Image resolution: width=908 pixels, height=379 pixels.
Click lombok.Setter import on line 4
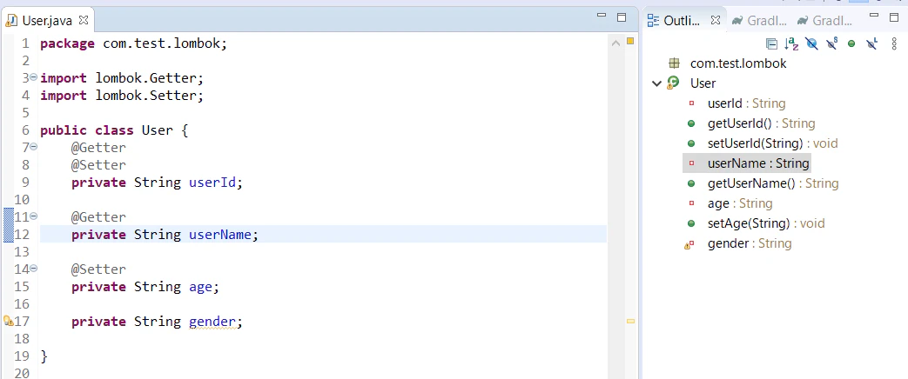coord(146,96)
